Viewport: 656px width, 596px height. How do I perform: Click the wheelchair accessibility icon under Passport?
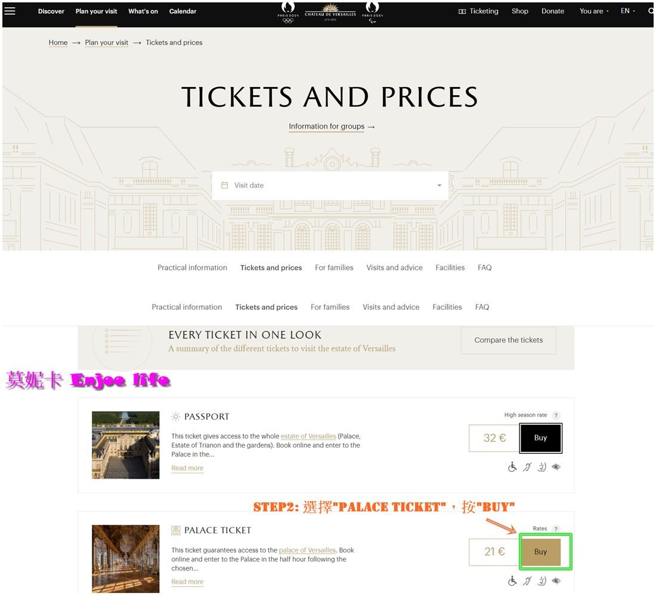[x=512, y=467]
